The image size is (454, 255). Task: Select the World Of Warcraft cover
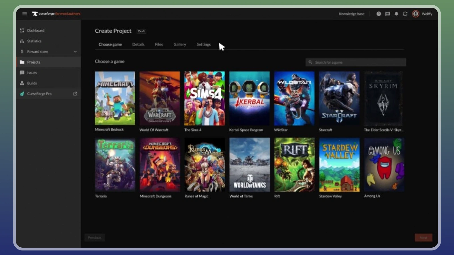click(x=160, y=98)
